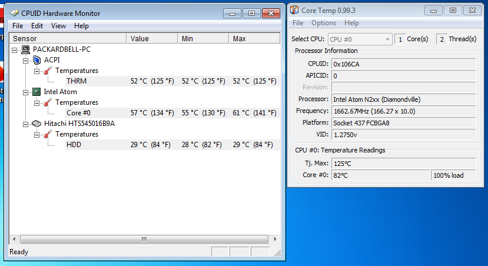
Task: Click the VID field 1.2750v
Action: click(x=404, y=135)
